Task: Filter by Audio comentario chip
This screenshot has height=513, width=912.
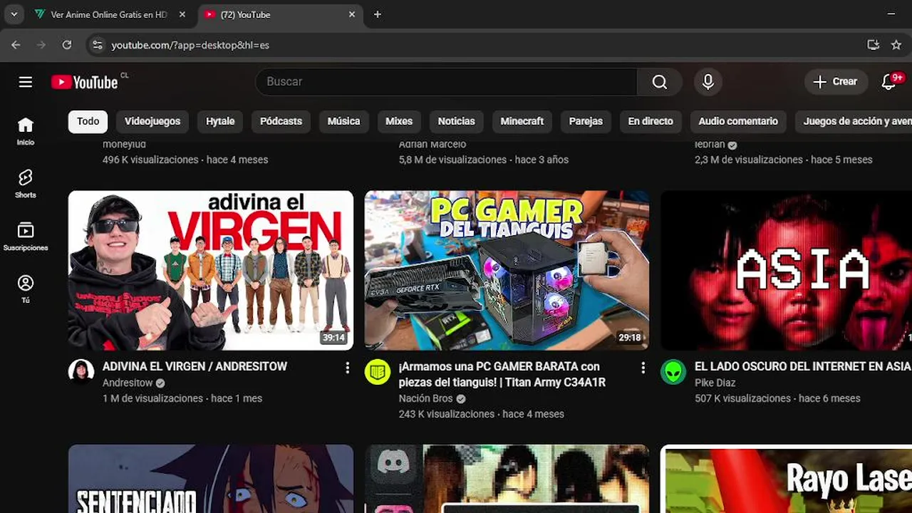Action: (738, 121)
